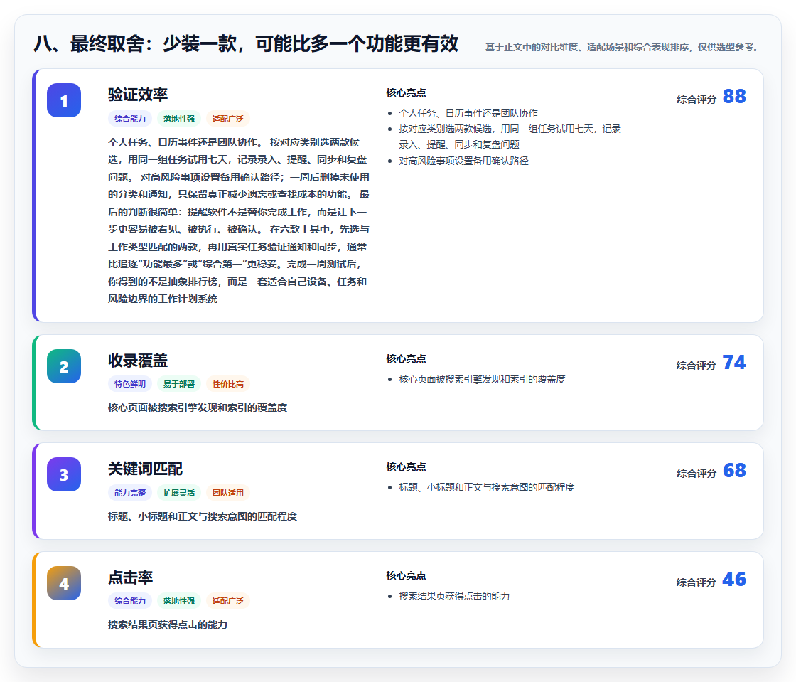Click 关键词匹配 description under its tags

point(203,516)
